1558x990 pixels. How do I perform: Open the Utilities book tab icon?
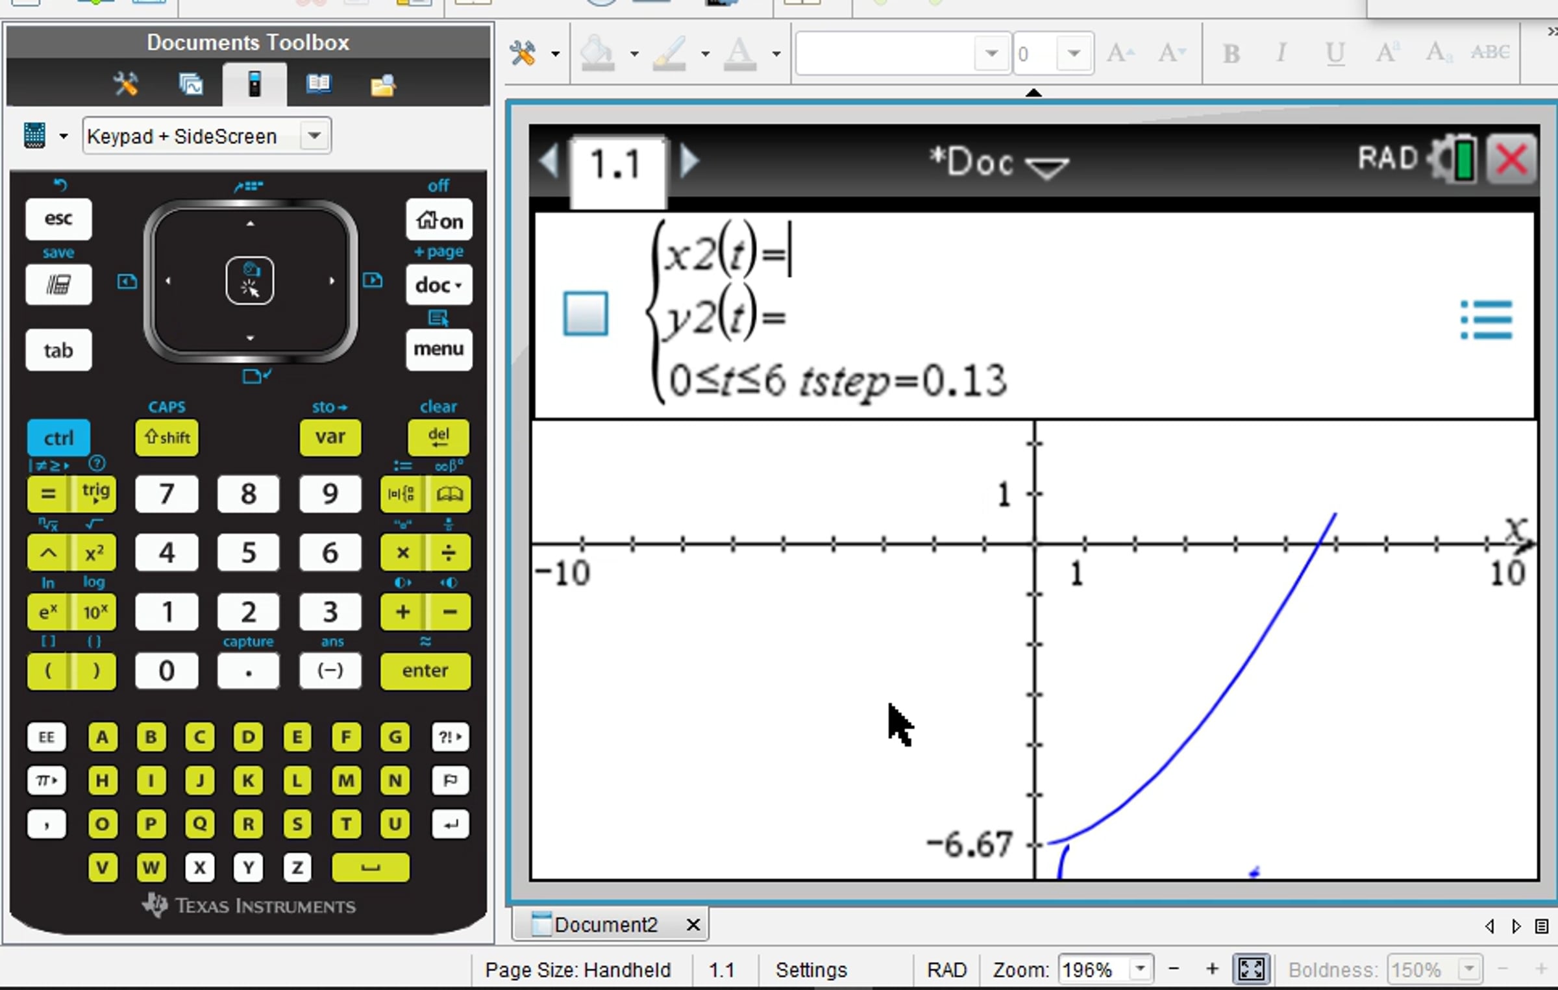pos(318,84)
